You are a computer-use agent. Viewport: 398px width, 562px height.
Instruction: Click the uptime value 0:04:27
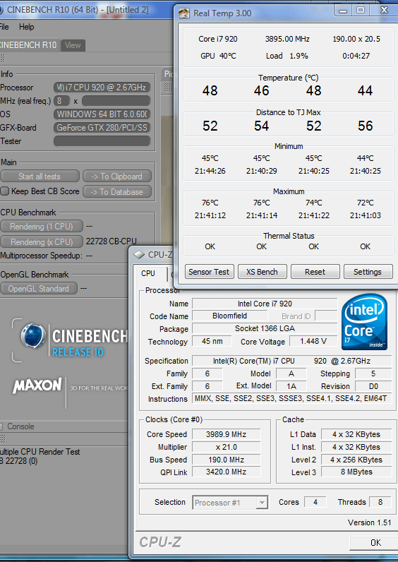click(x=356, y=56)
